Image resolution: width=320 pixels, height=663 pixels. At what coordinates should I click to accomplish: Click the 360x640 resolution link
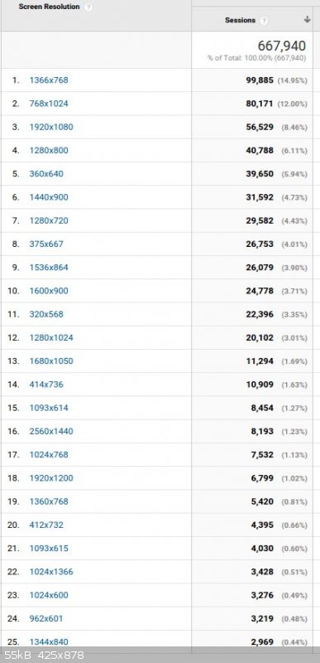[x=46, y=174]
